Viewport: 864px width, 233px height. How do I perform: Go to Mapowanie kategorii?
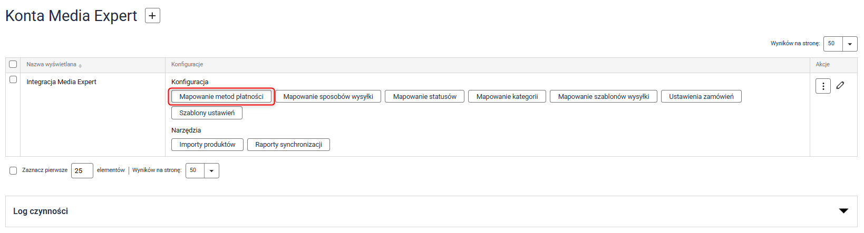(x=507, y=96)
